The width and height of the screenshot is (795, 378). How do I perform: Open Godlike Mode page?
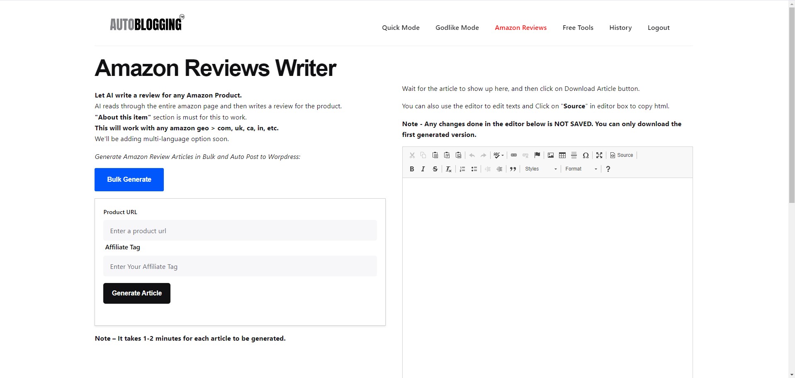click(457, 28)
